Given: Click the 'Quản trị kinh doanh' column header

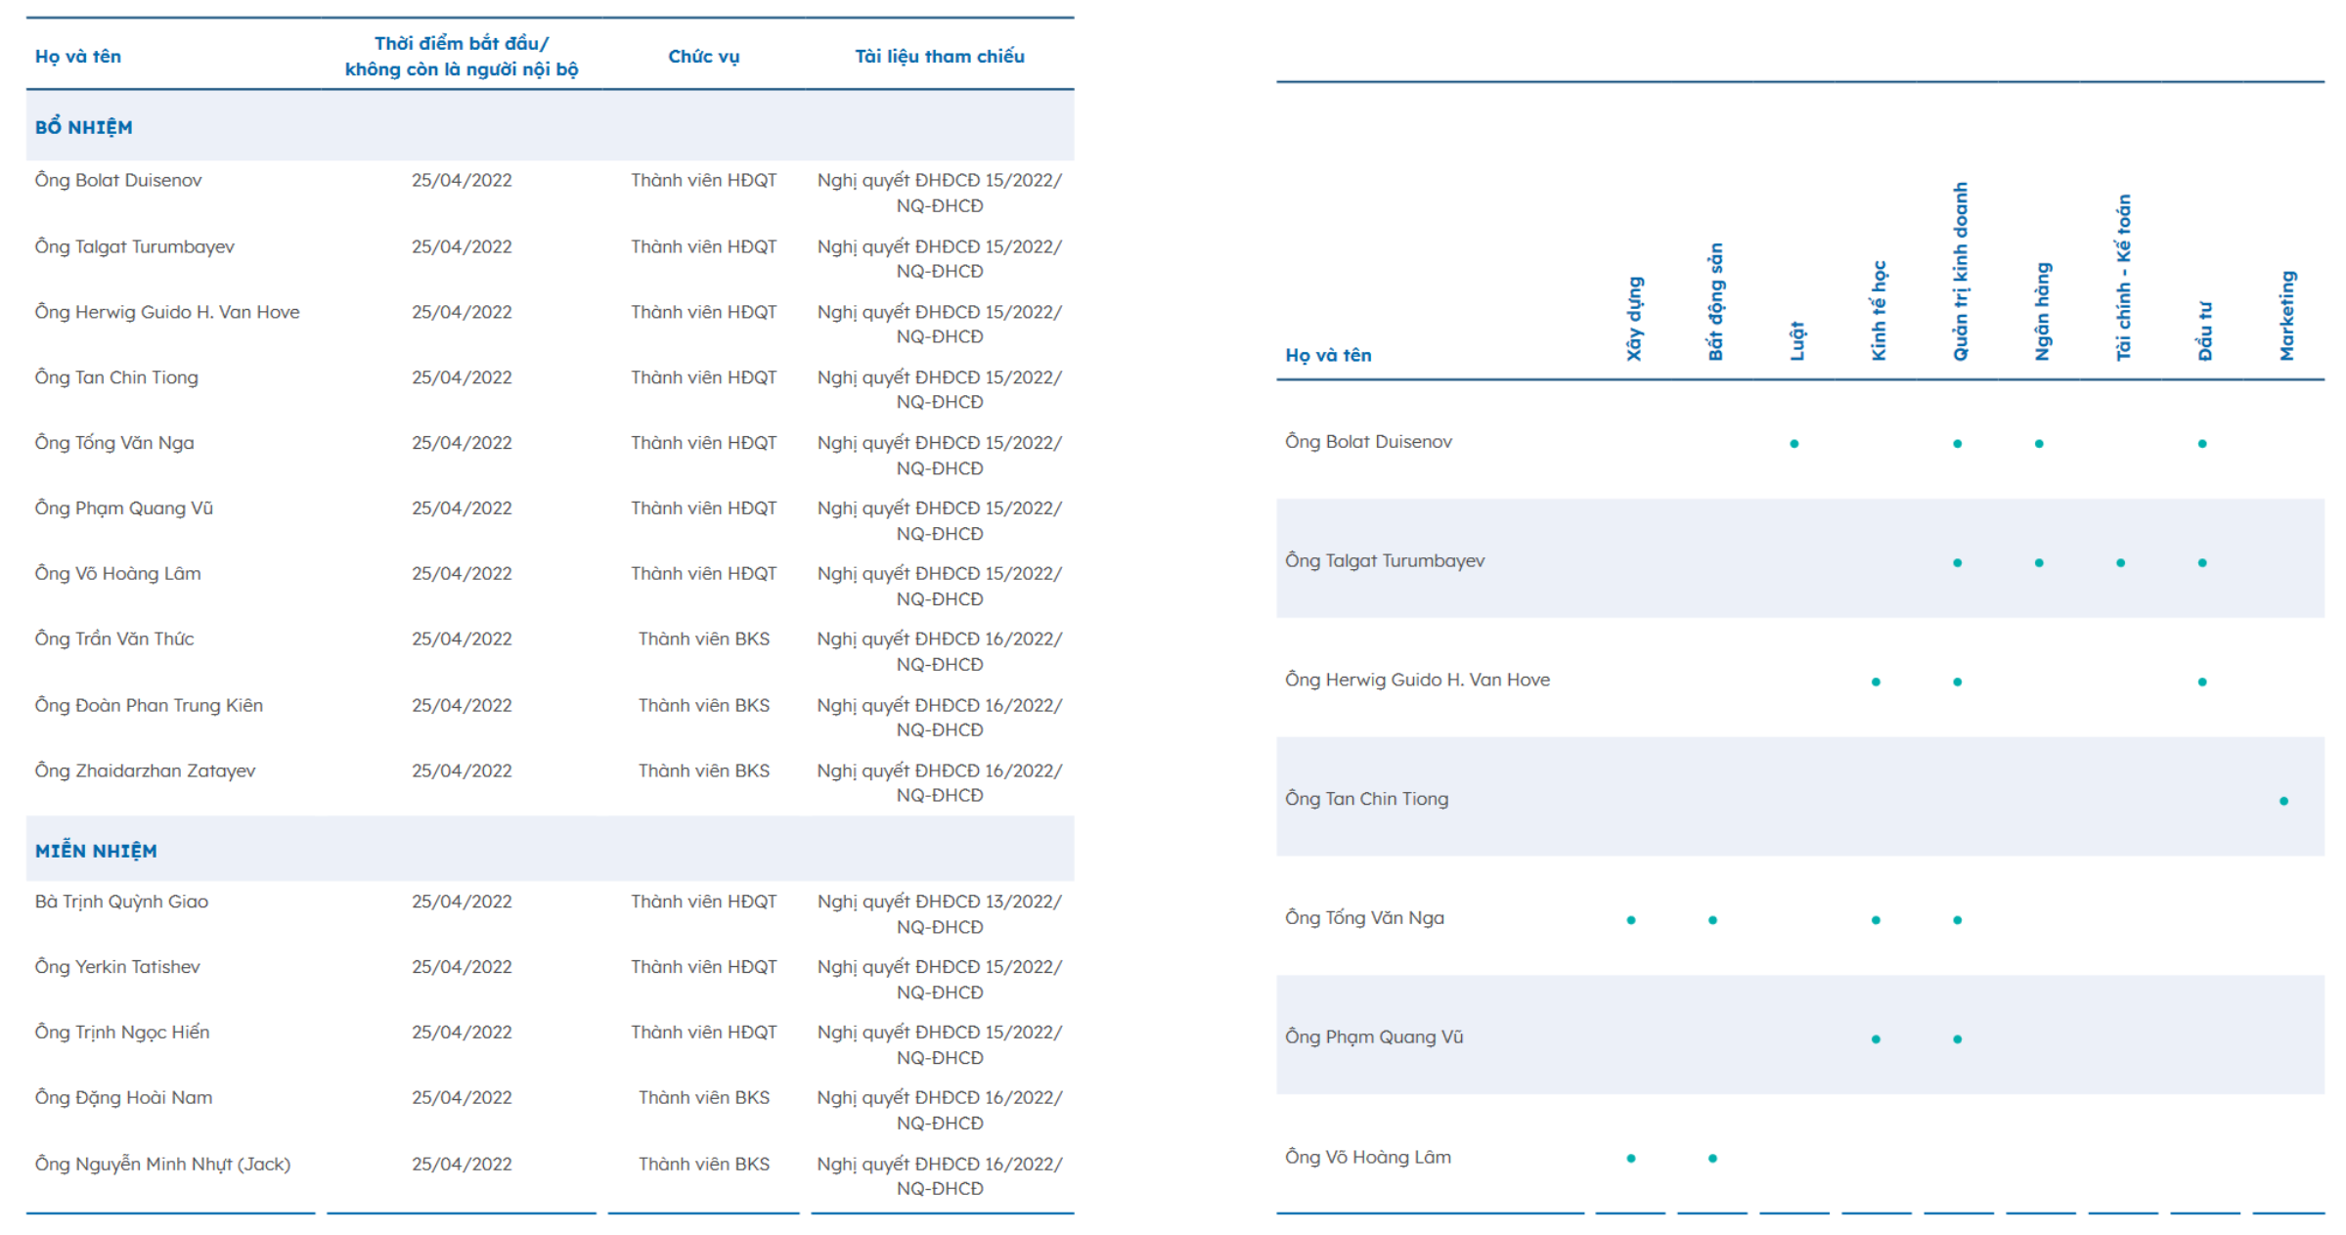Looking at the screenshot, I should click(1960, 271).
